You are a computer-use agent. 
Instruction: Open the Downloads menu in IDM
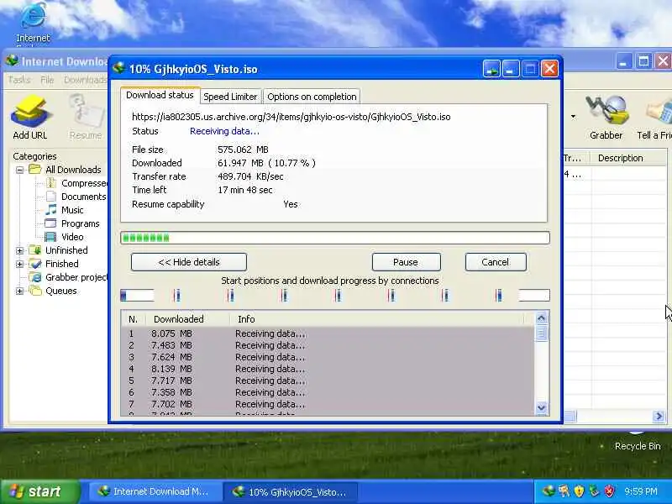click(x=86, y=80)
